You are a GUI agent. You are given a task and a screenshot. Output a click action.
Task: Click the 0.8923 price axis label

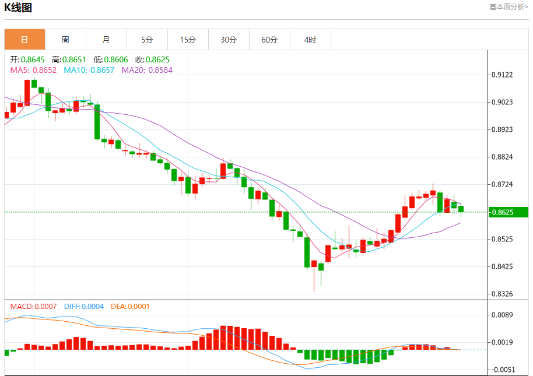[502, 129]
